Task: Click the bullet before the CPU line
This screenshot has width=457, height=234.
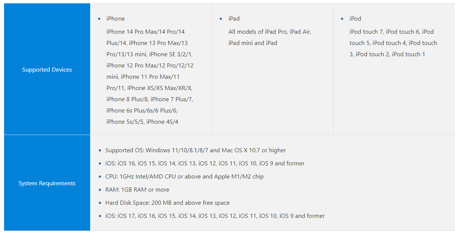Action: 100,177
